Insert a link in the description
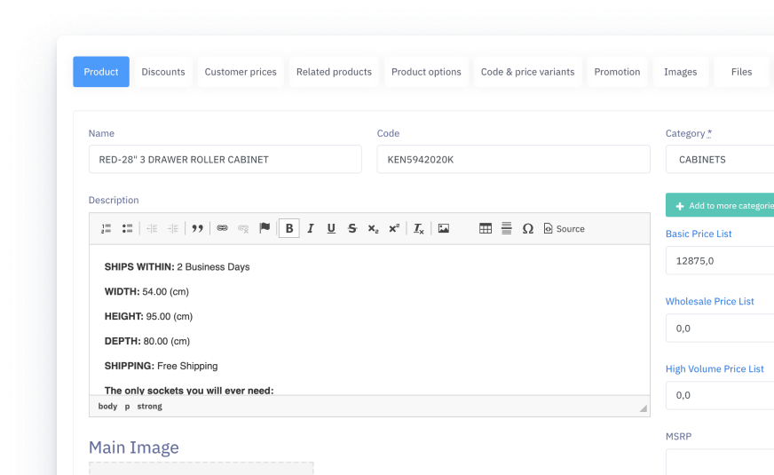 (x=222, y=228)
